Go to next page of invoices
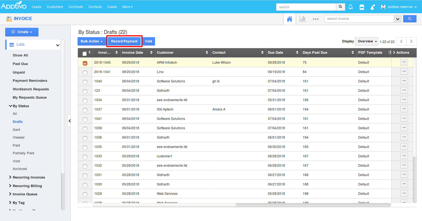 (411, 41)
